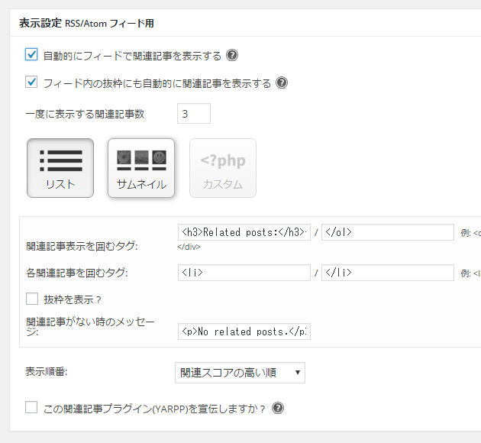Check この関連記事プラグイン(YARPP)を宣伝しますか option
This screenshot has width=481, height=443.
pyautogui.click(x=31, y=408)
